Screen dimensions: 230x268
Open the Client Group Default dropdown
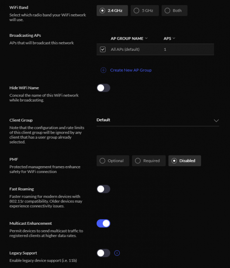tap(158, 120)
